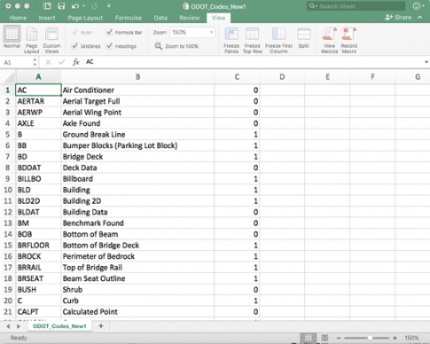Select cell containing BRFLOOR
Image resolution: width=430 pixels, height=344 pixels.
tap(38, 246)
